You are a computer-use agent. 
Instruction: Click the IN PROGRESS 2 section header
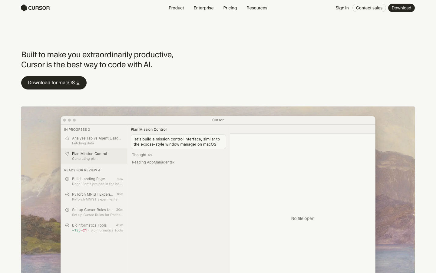click(x=77, y=130)
